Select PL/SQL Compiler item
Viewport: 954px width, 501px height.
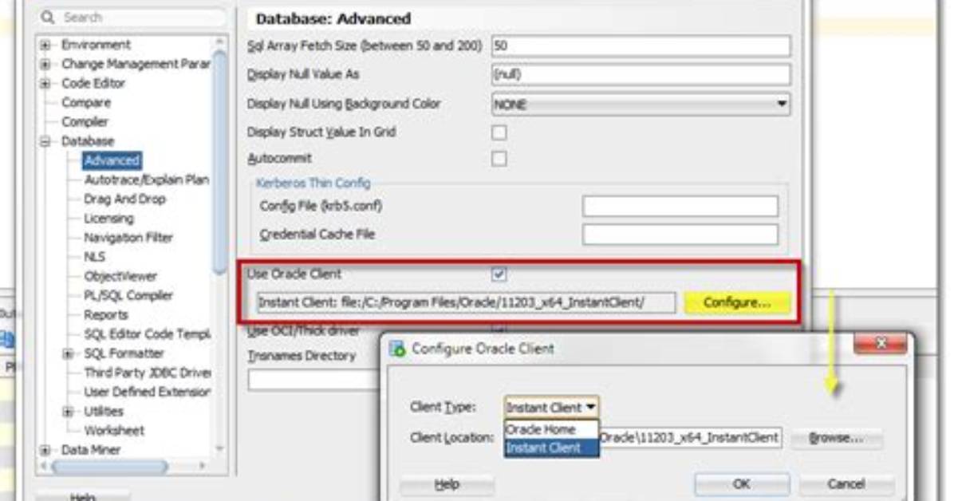click(x=128, y=295)
